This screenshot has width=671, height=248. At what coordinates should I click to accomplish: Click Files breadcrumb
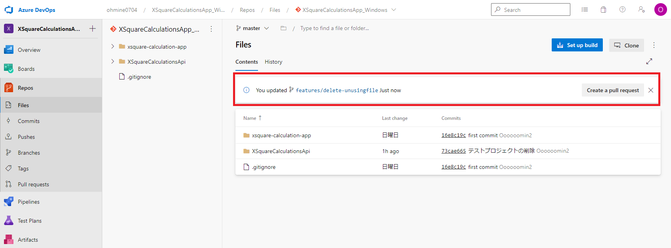coord(275,10)
